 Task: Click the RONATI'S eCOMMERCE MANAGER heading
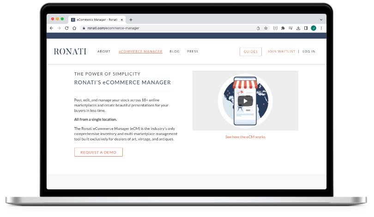coord(122,82)
